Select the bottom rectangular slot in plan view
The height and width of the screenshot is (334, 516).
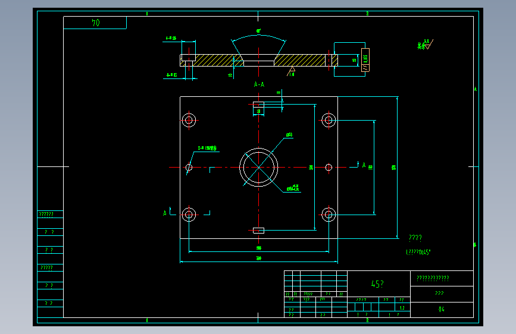[259, 231]
